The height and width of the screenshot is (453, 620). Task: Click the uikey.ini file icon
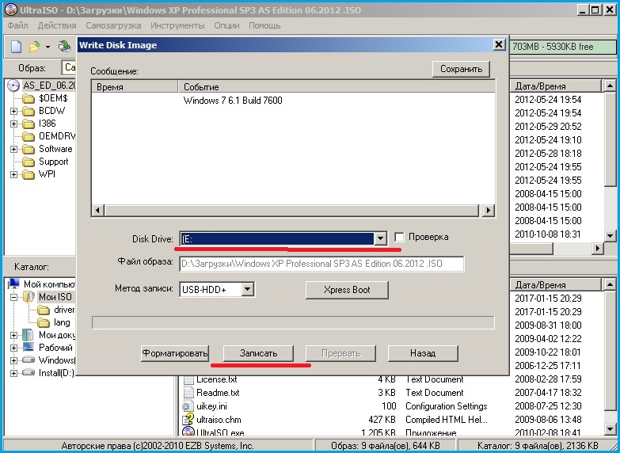click(188, 406)
